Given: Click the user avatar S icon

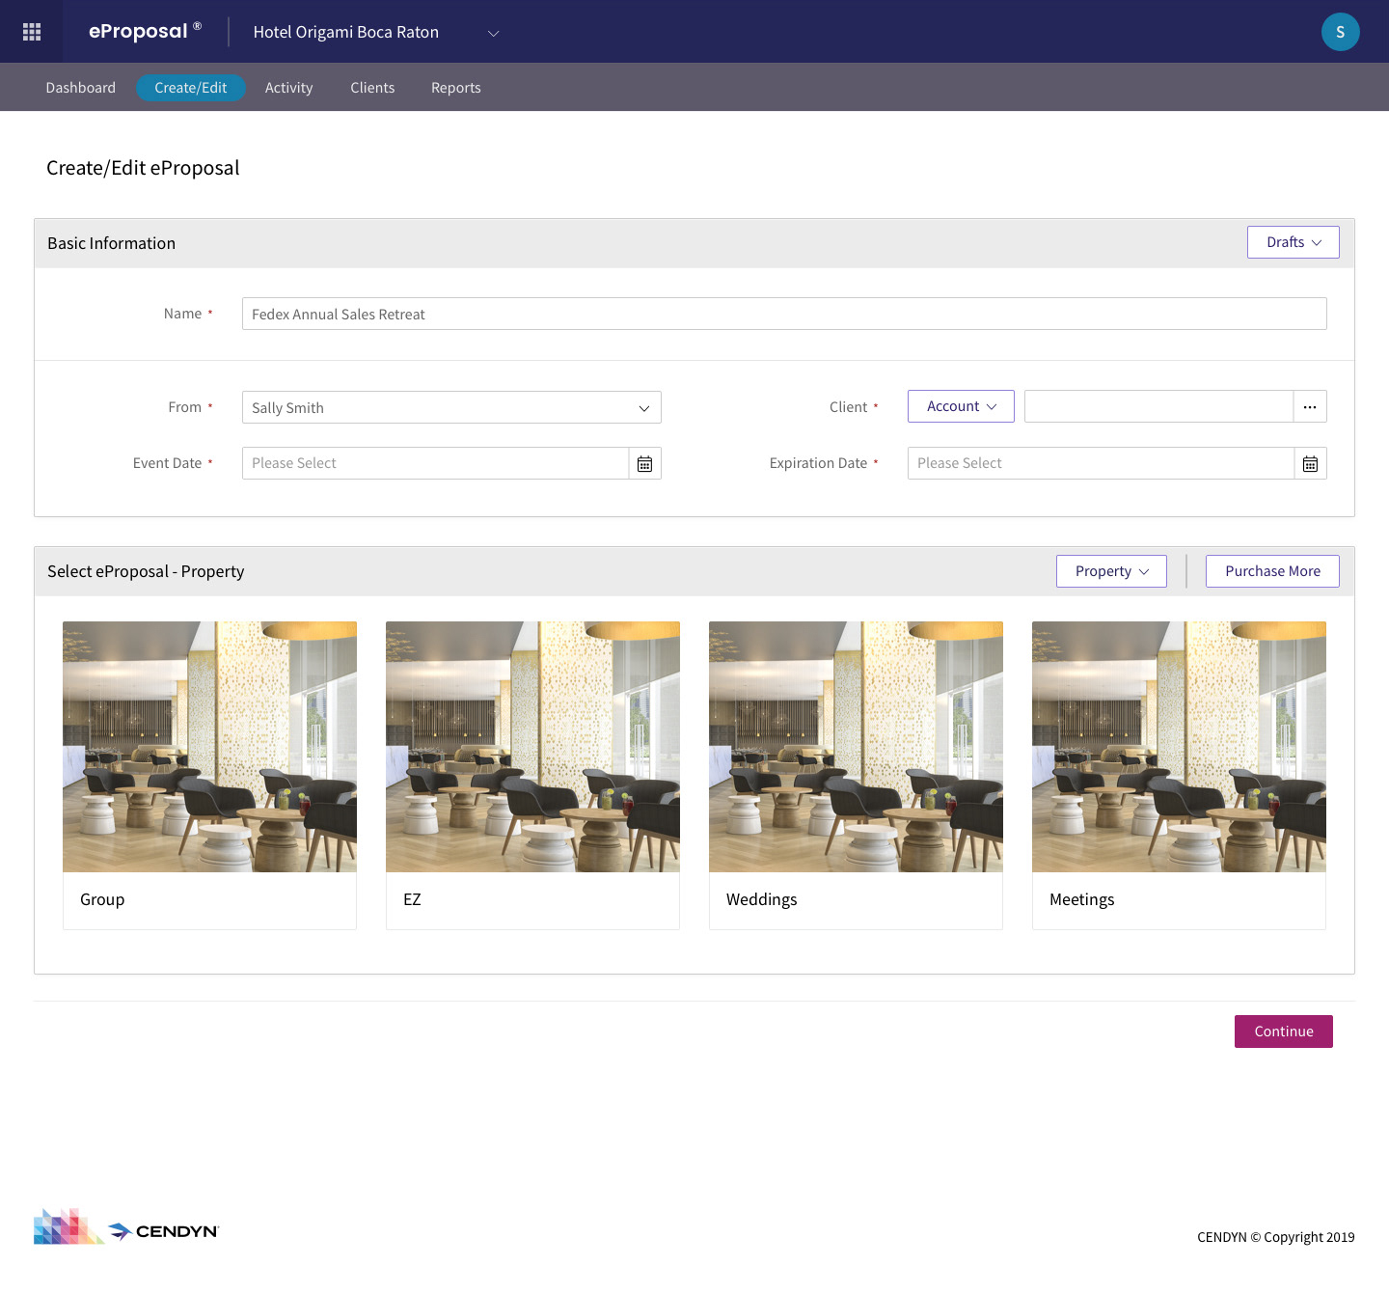Looking at the screenshot, I should pos(1340,32).
